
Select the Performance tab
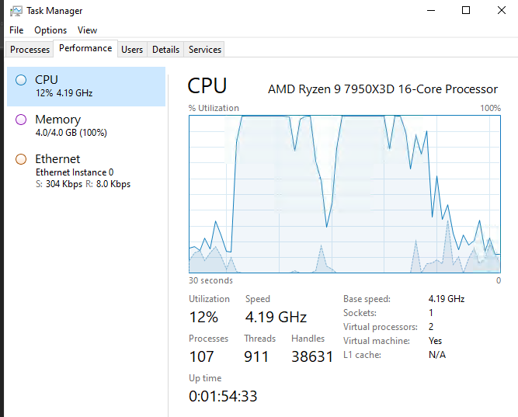point(85,48)
